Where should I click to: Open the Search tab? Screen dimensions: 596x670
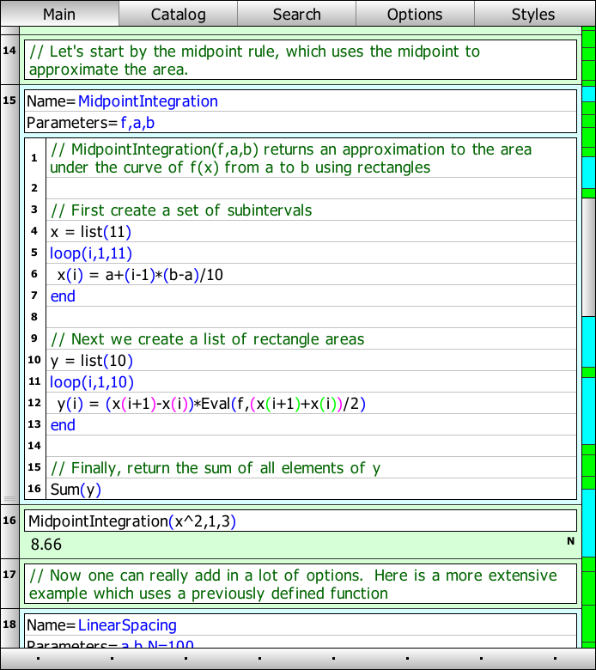296,14
